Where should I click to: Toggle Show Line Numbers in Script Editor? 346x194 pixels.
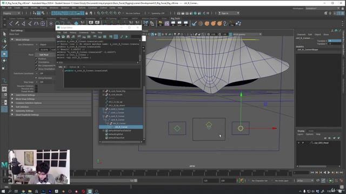point(116,37)
